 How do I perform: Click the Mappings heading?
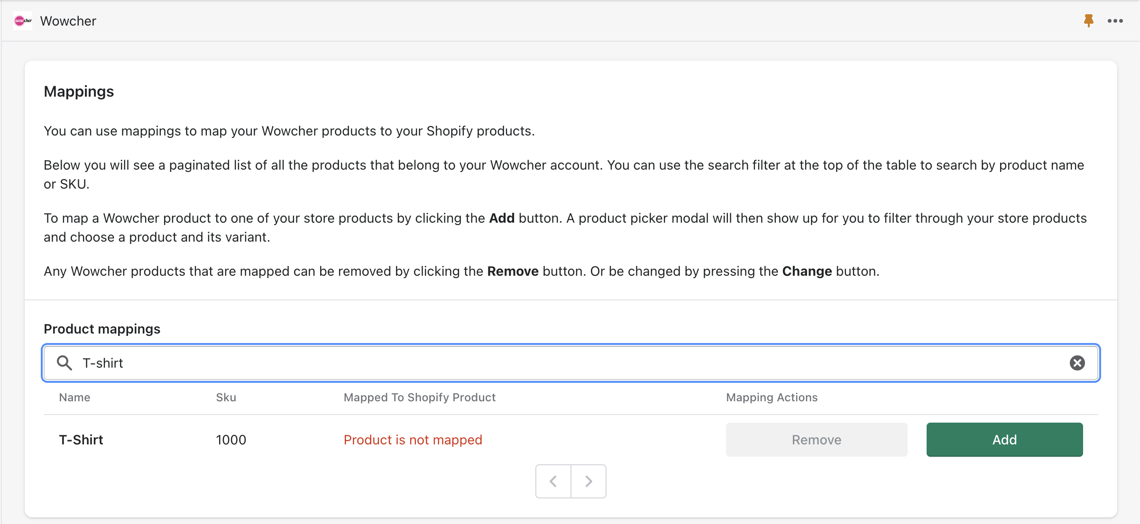pyautogui.click(x=79, y=91)
